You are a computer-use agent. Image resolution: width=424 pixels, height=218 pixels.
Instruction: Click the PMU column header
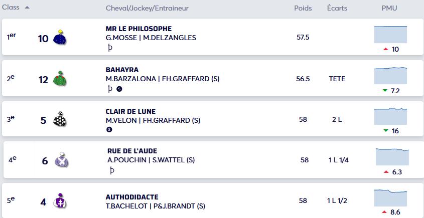(x=389, y=8)
